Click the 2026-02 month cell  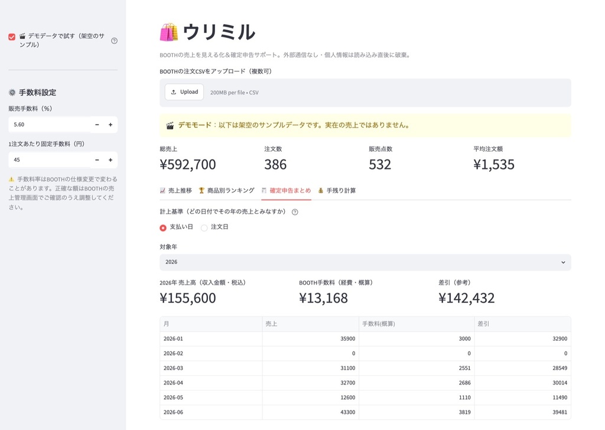click(211, 353)
